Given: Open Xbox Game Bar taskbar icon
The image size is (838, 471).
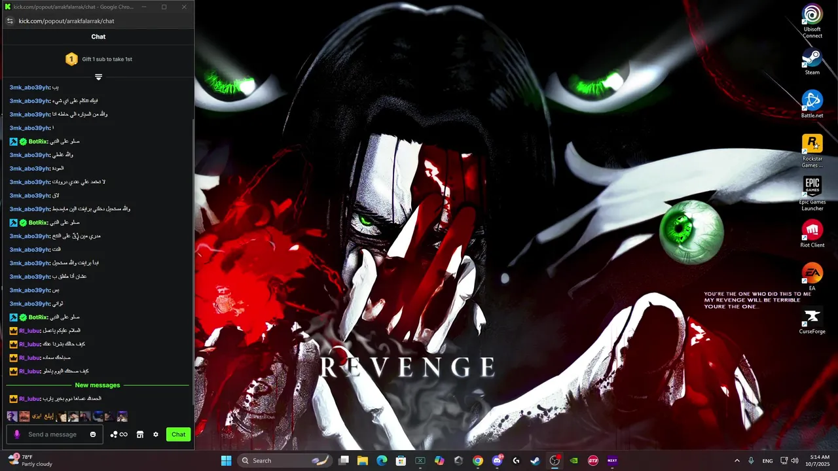Looking at the screenshot, I should 420,461.
